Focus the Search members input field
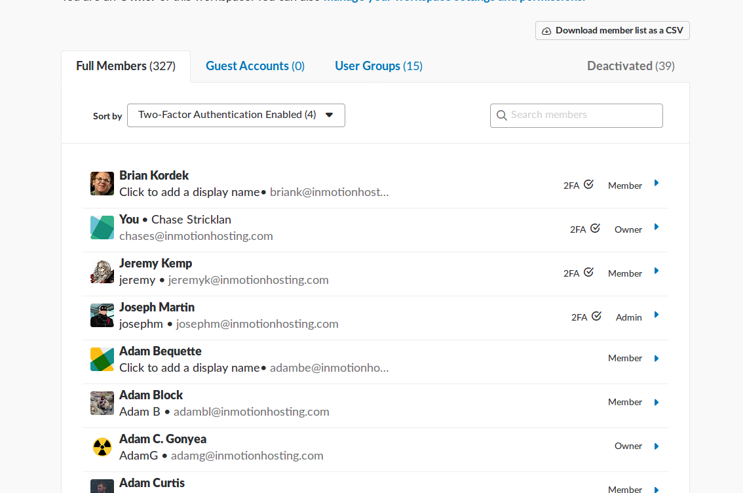The width and height of the screenshot is (743, 493). coord(583,115)
